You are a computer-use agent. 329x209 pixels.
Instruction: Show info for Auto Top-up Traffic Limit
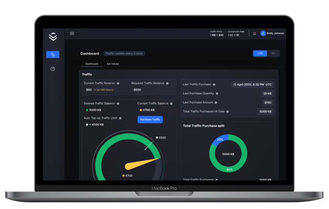[120, 118]
